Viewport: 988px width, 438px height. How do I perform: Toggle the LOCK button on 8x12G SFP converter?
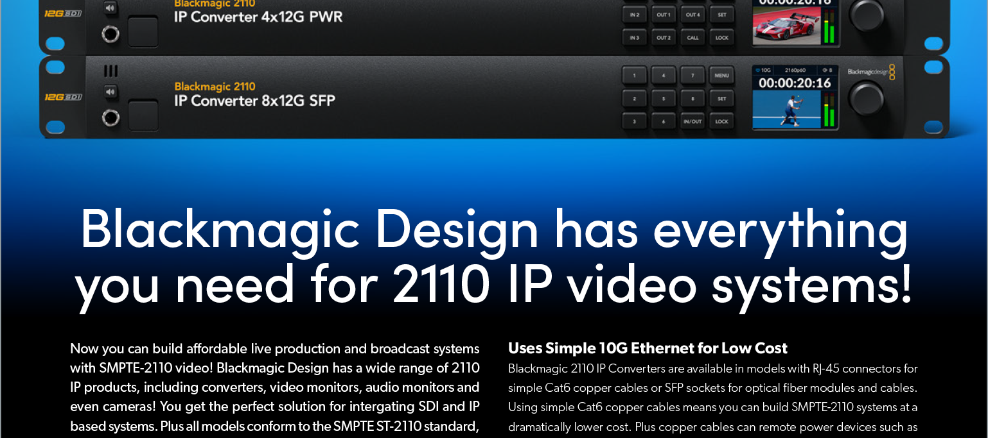721,121
